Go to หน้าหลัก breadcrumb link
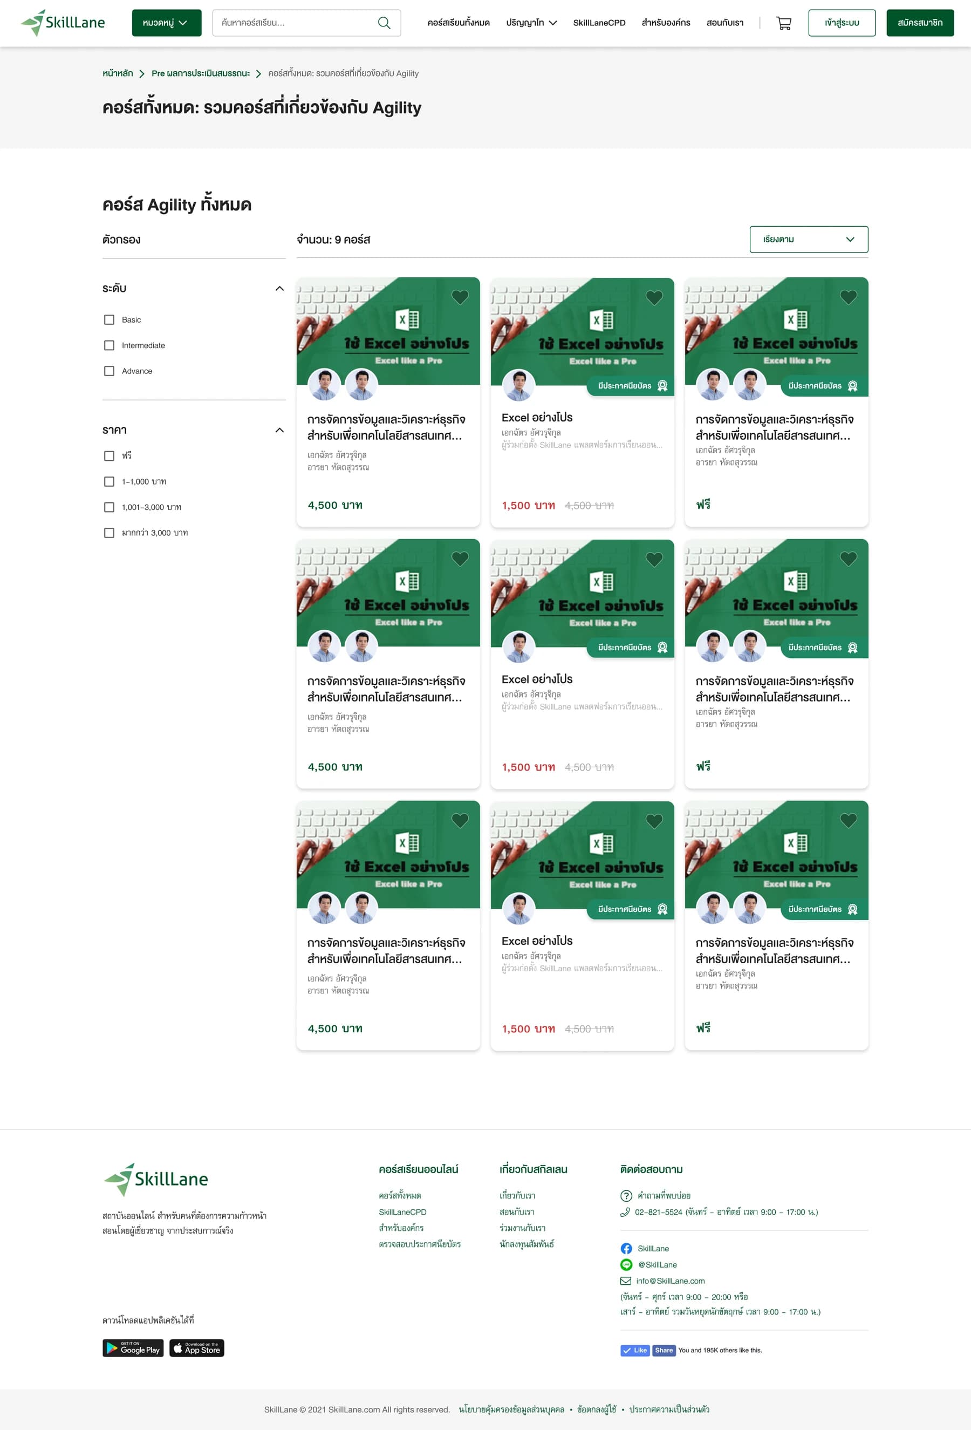971x1430 pixels. [118, 73]
